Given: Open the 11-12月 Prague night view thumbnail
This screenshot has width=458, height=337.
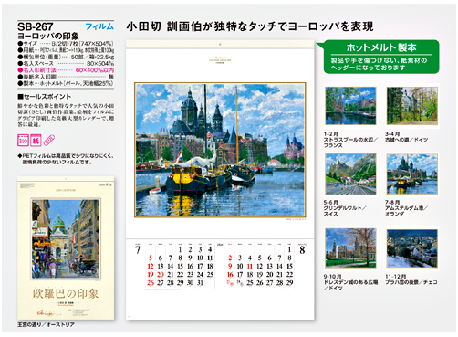Looking at the screenshot, I should [x=412, y=248].
